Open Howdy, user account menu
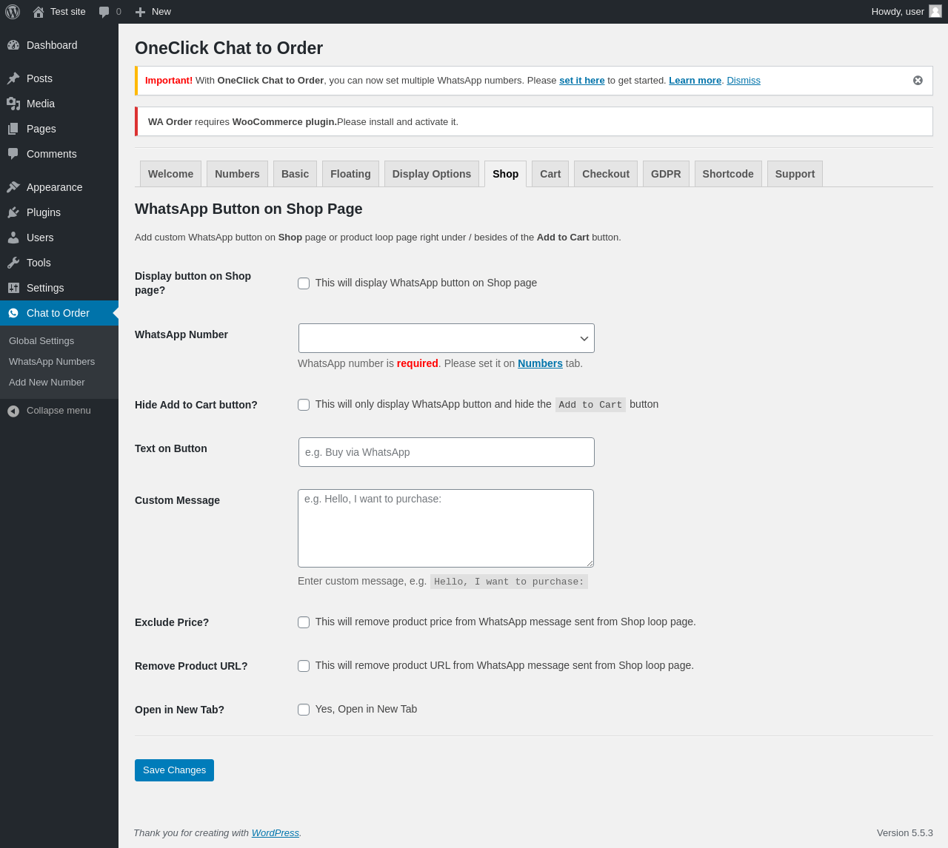 (907, 12)
